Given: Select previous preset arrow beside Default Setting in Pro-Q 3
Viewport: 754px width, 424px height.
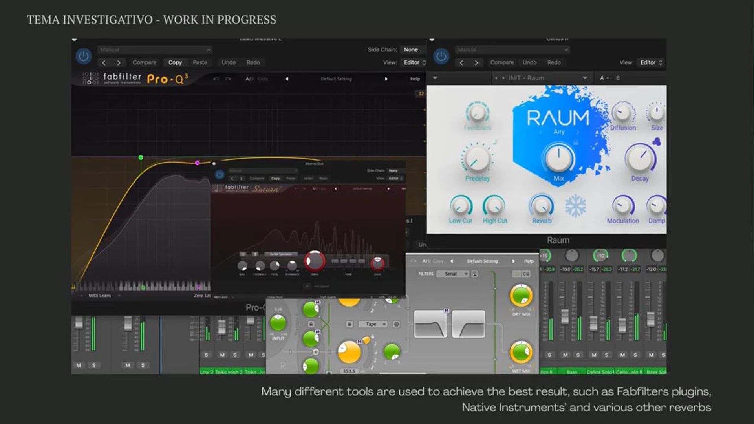Looking at the screenshot, I should 287,79.
